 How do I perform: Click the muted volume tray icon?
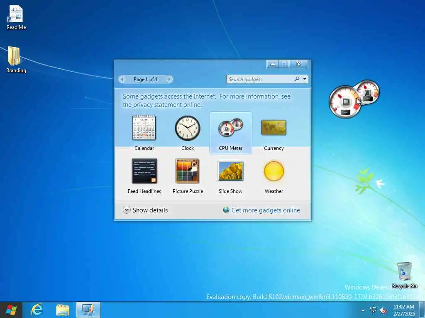point(383,310)
